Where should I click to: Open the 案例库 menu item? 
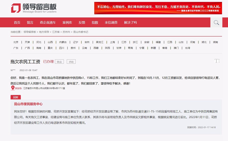pyautogui.click(x=67, y=23)
